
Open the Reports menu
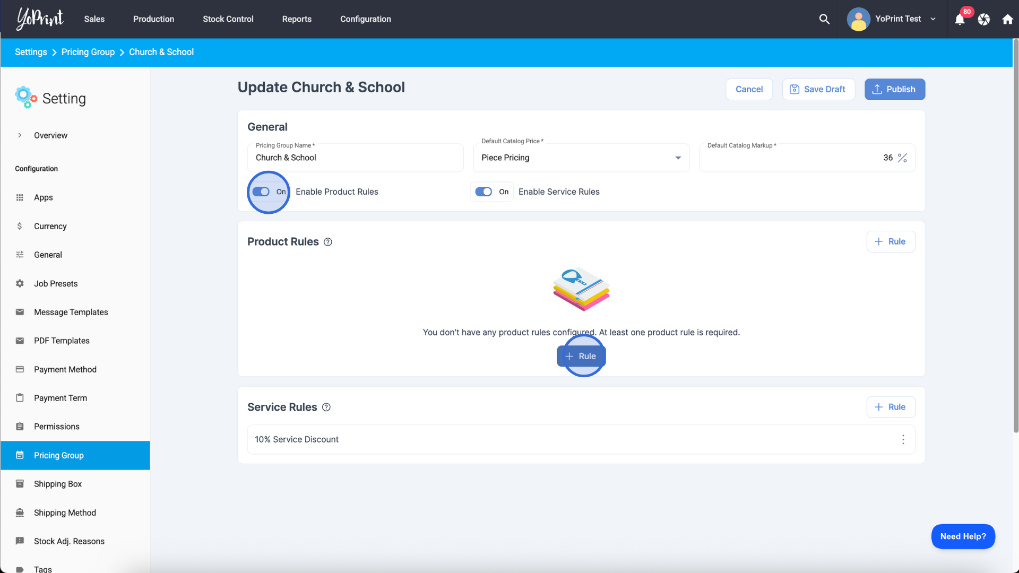click(x=297, y=19)
